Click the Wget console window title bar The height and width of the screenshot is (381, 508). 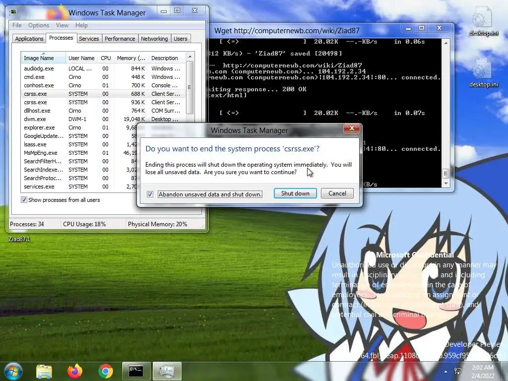[305, 30]
